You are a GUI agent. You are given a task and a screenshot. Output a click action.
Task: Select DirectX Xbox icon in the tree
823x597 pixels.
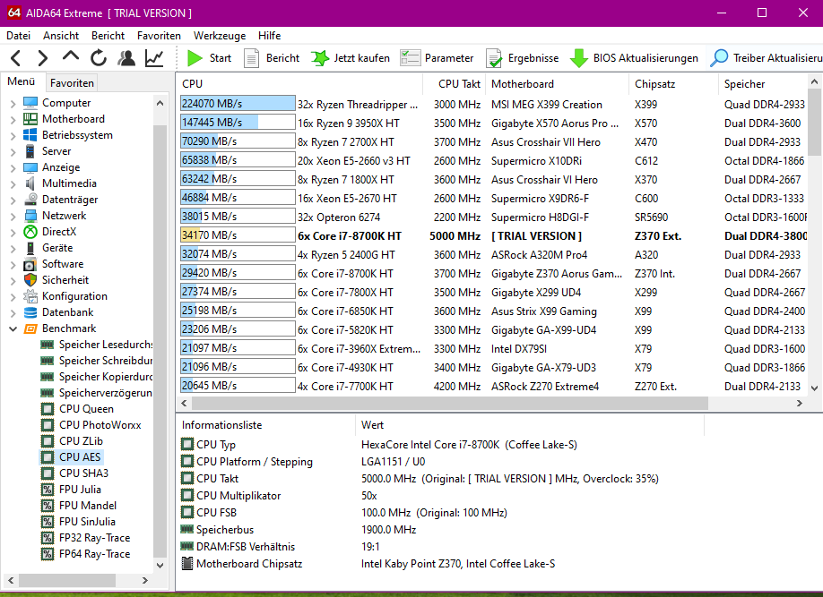point(30,232)
